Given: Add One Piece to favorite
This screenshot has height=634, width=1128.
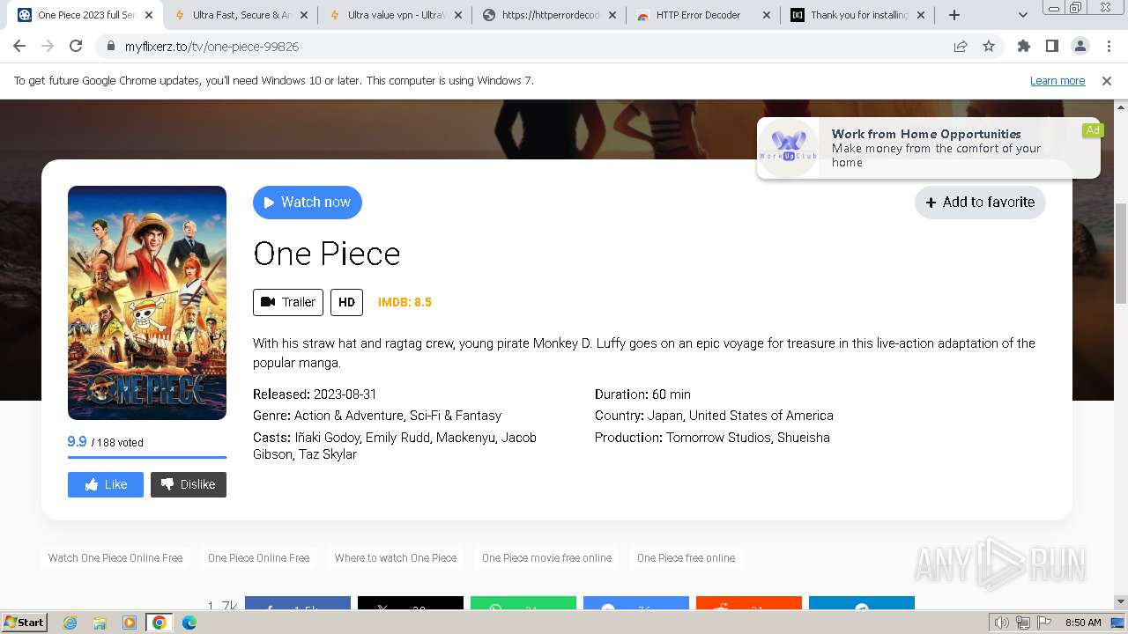Looking at the screenshot, I should point(980,202).
